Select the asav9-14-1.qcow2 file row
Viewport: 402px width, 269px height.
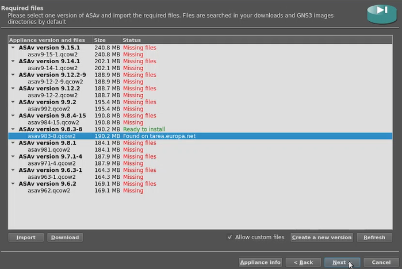(x=200, y=68)
